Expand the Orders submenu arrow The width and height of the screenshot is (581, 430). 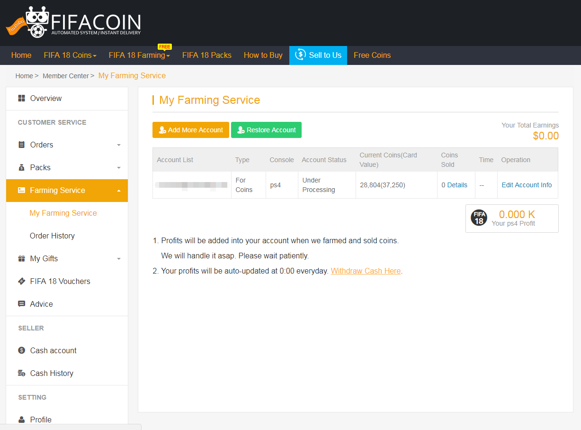(119, 145)
